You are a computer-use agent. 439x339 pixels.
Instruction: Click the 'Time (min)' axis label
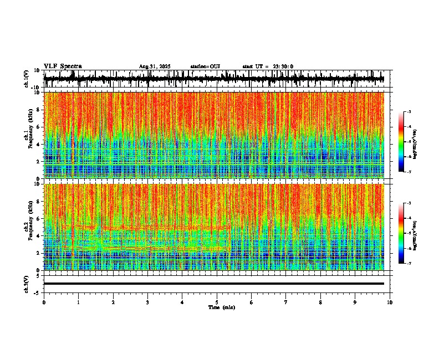[x=222, y=307]
